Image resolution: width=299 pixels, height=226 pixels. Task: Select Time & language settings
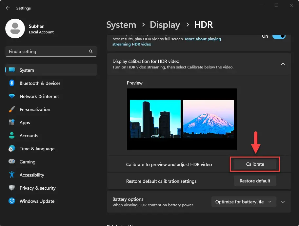pos(37,149)
